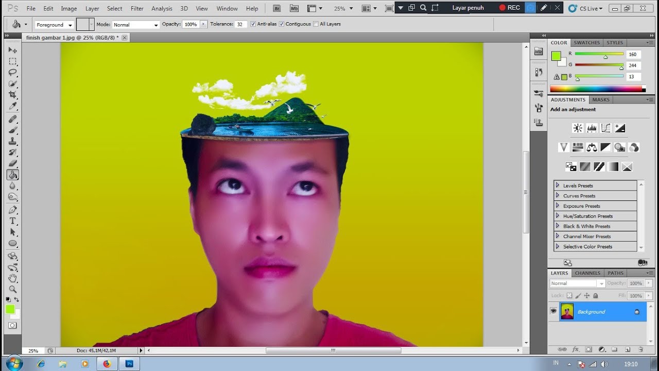This screenshot has width=659, height=371.
Task: Switch to the Channels tab
Action: (587, 273)
